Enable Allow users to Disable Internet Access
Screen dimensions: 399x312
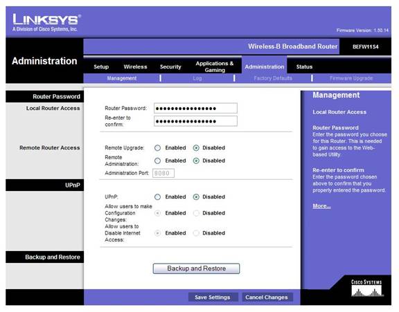tap(157, 233)
